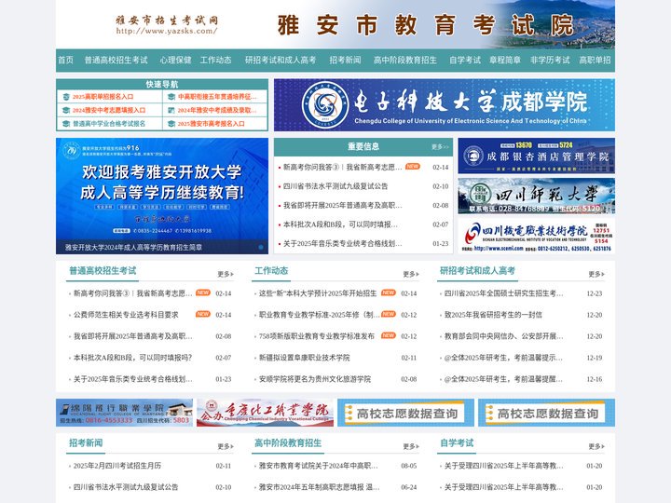The width and height of the screenshot is (671, 503).
Task: Click the icon beside 2024年雅安中考成绩及录取
Action: [x=171, y=110]
